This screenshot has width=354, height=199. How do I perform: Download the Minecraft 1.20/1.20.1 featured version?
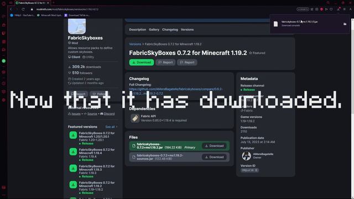tap(73, 135)
